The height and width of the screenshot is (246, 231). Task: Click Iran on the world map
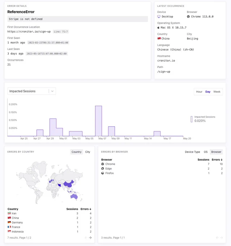click(x=59, y=185)
